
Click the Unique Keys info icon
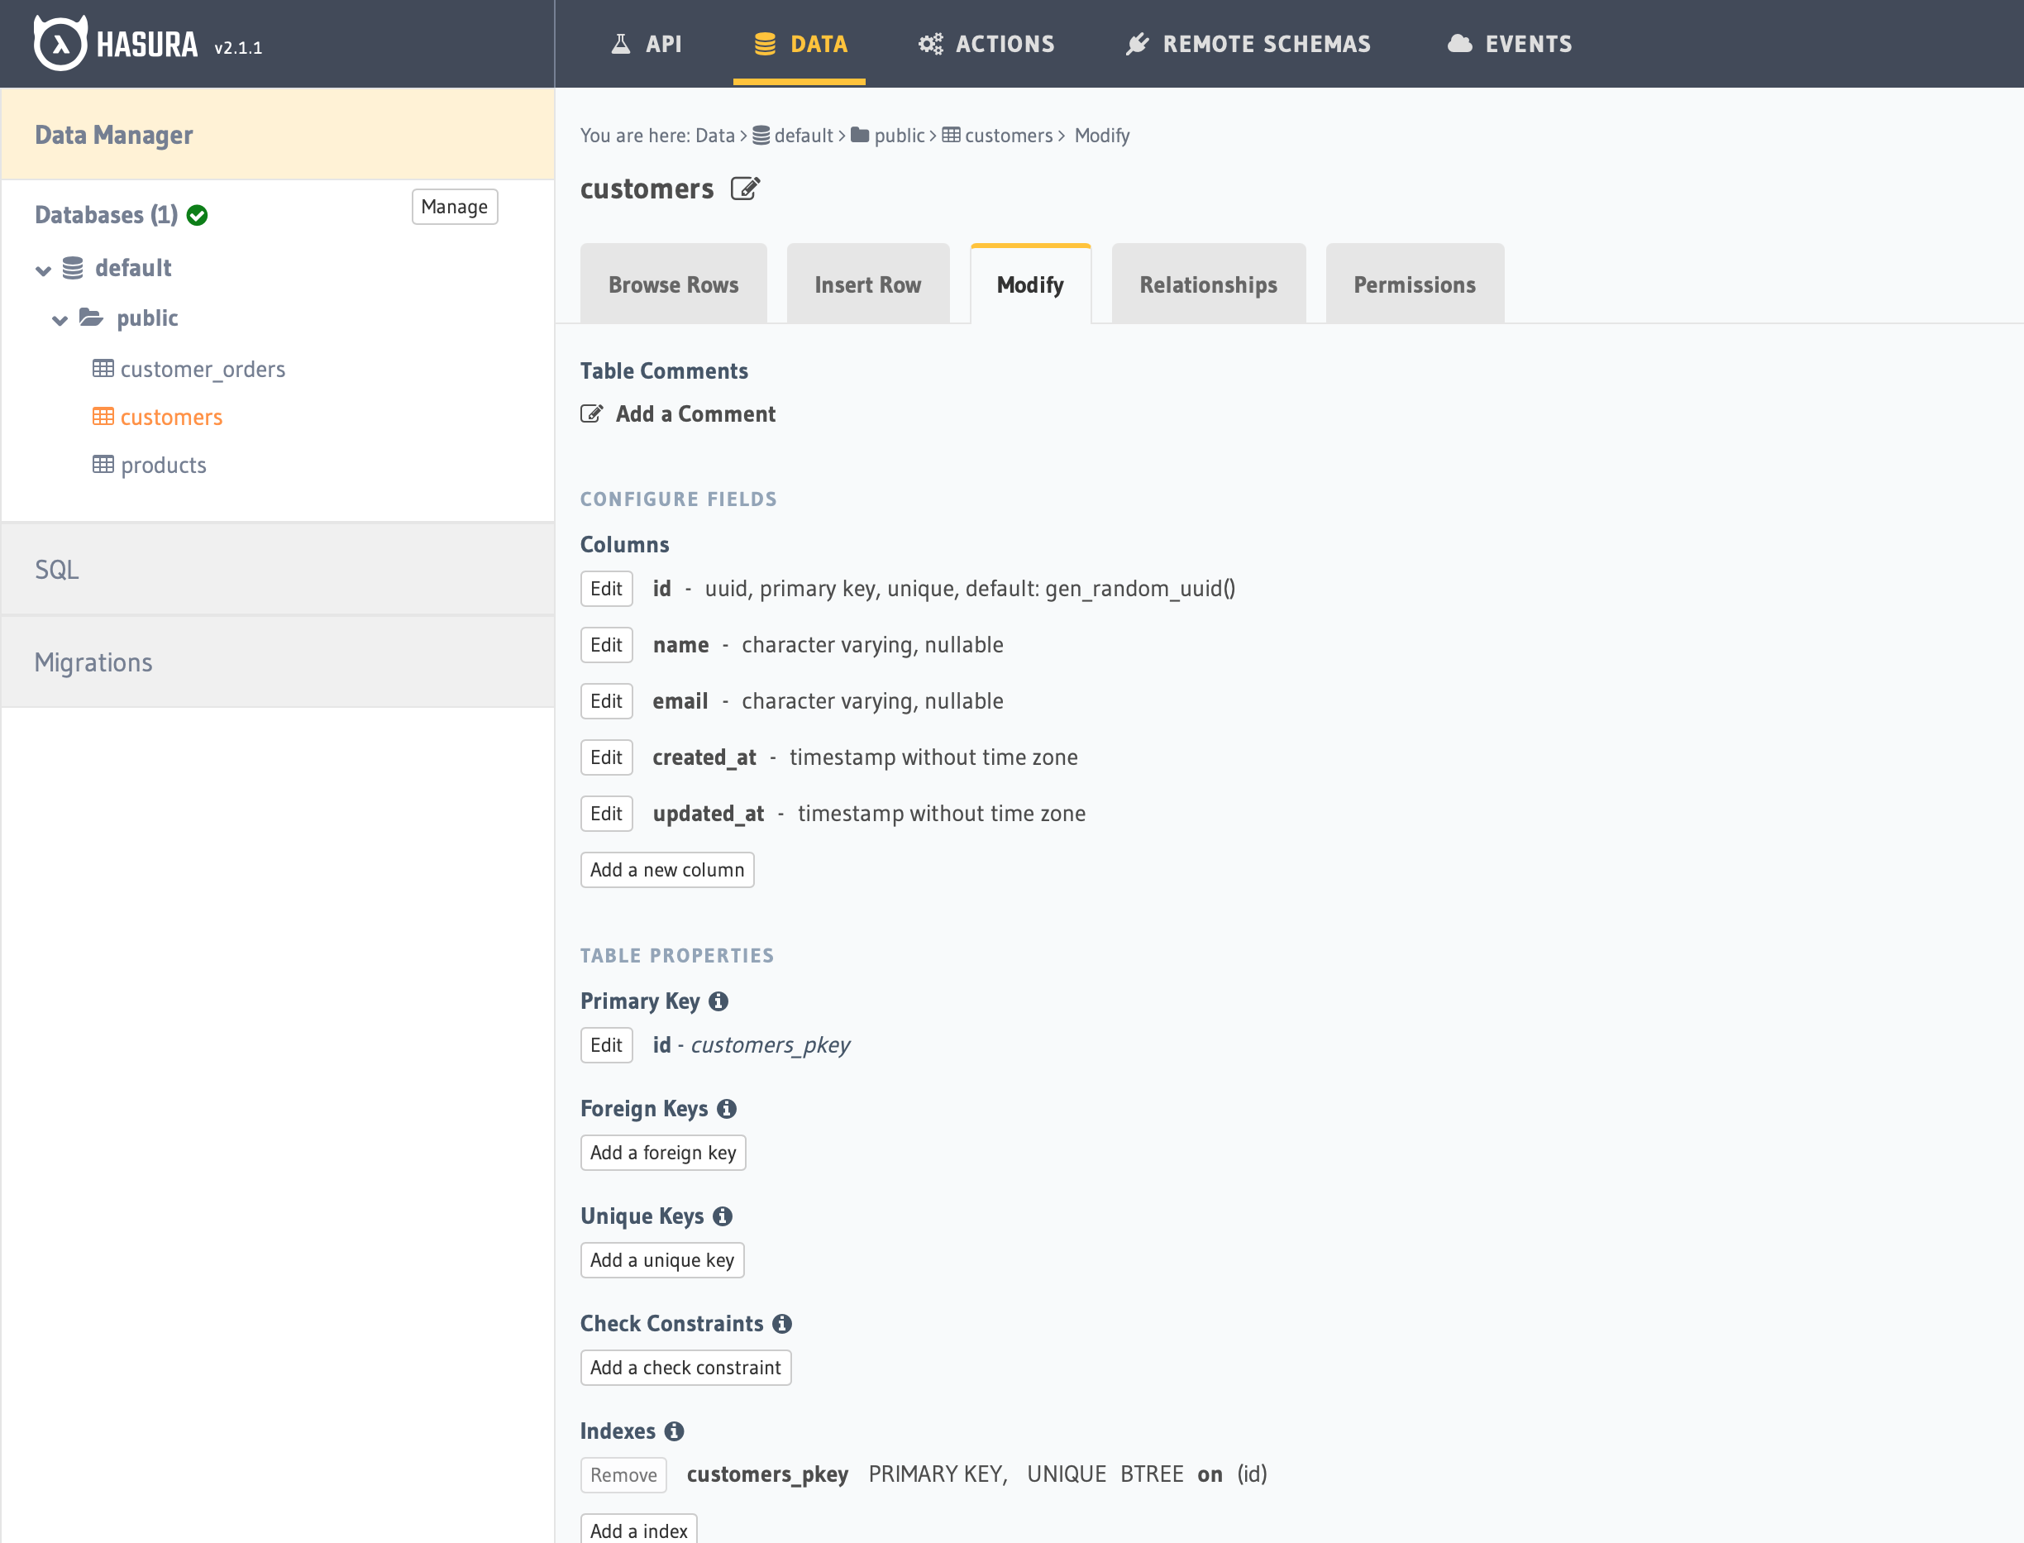tap(723, 1216)
